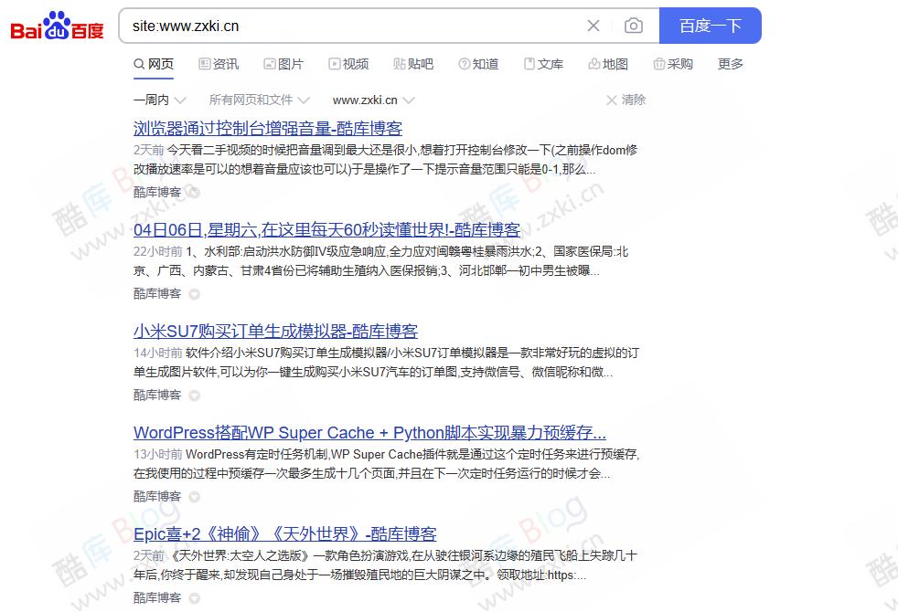Image resolution: width=898 pixels, height=612 pixels.
Task: Open the 文库 (Wenku) search category
Action: [543, 64]
